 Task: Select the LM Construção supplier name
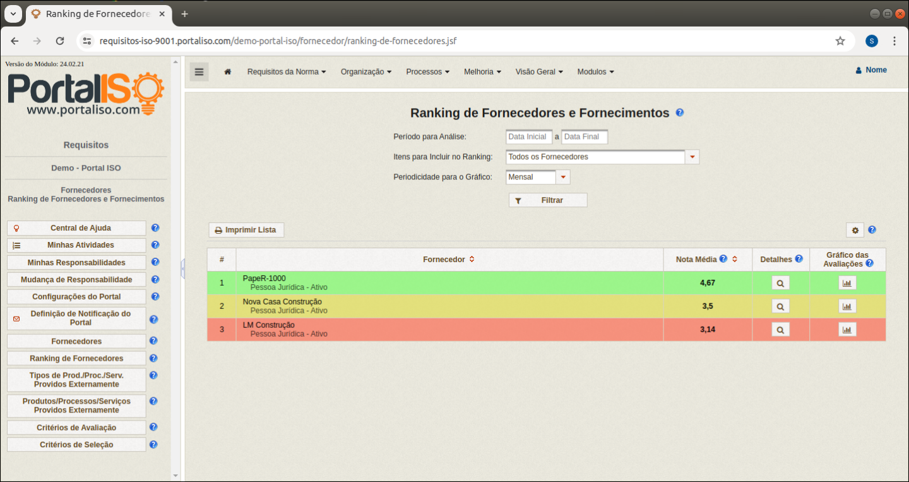269,325
